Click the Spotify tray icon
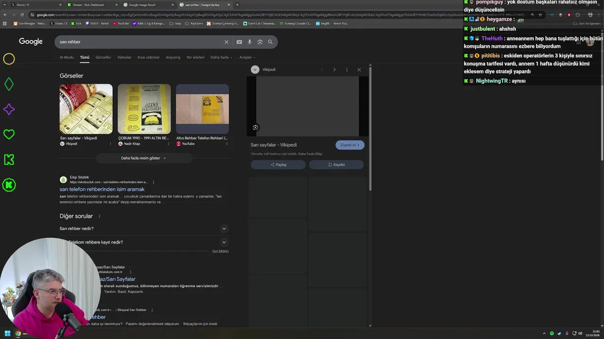The width and height of the screenshot is (604, 339). pyautogui.click(x=552, y=333)
